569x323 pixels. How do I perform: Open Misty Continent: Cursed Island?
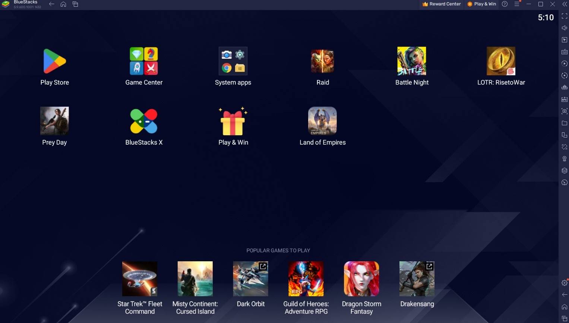(195, 279)
